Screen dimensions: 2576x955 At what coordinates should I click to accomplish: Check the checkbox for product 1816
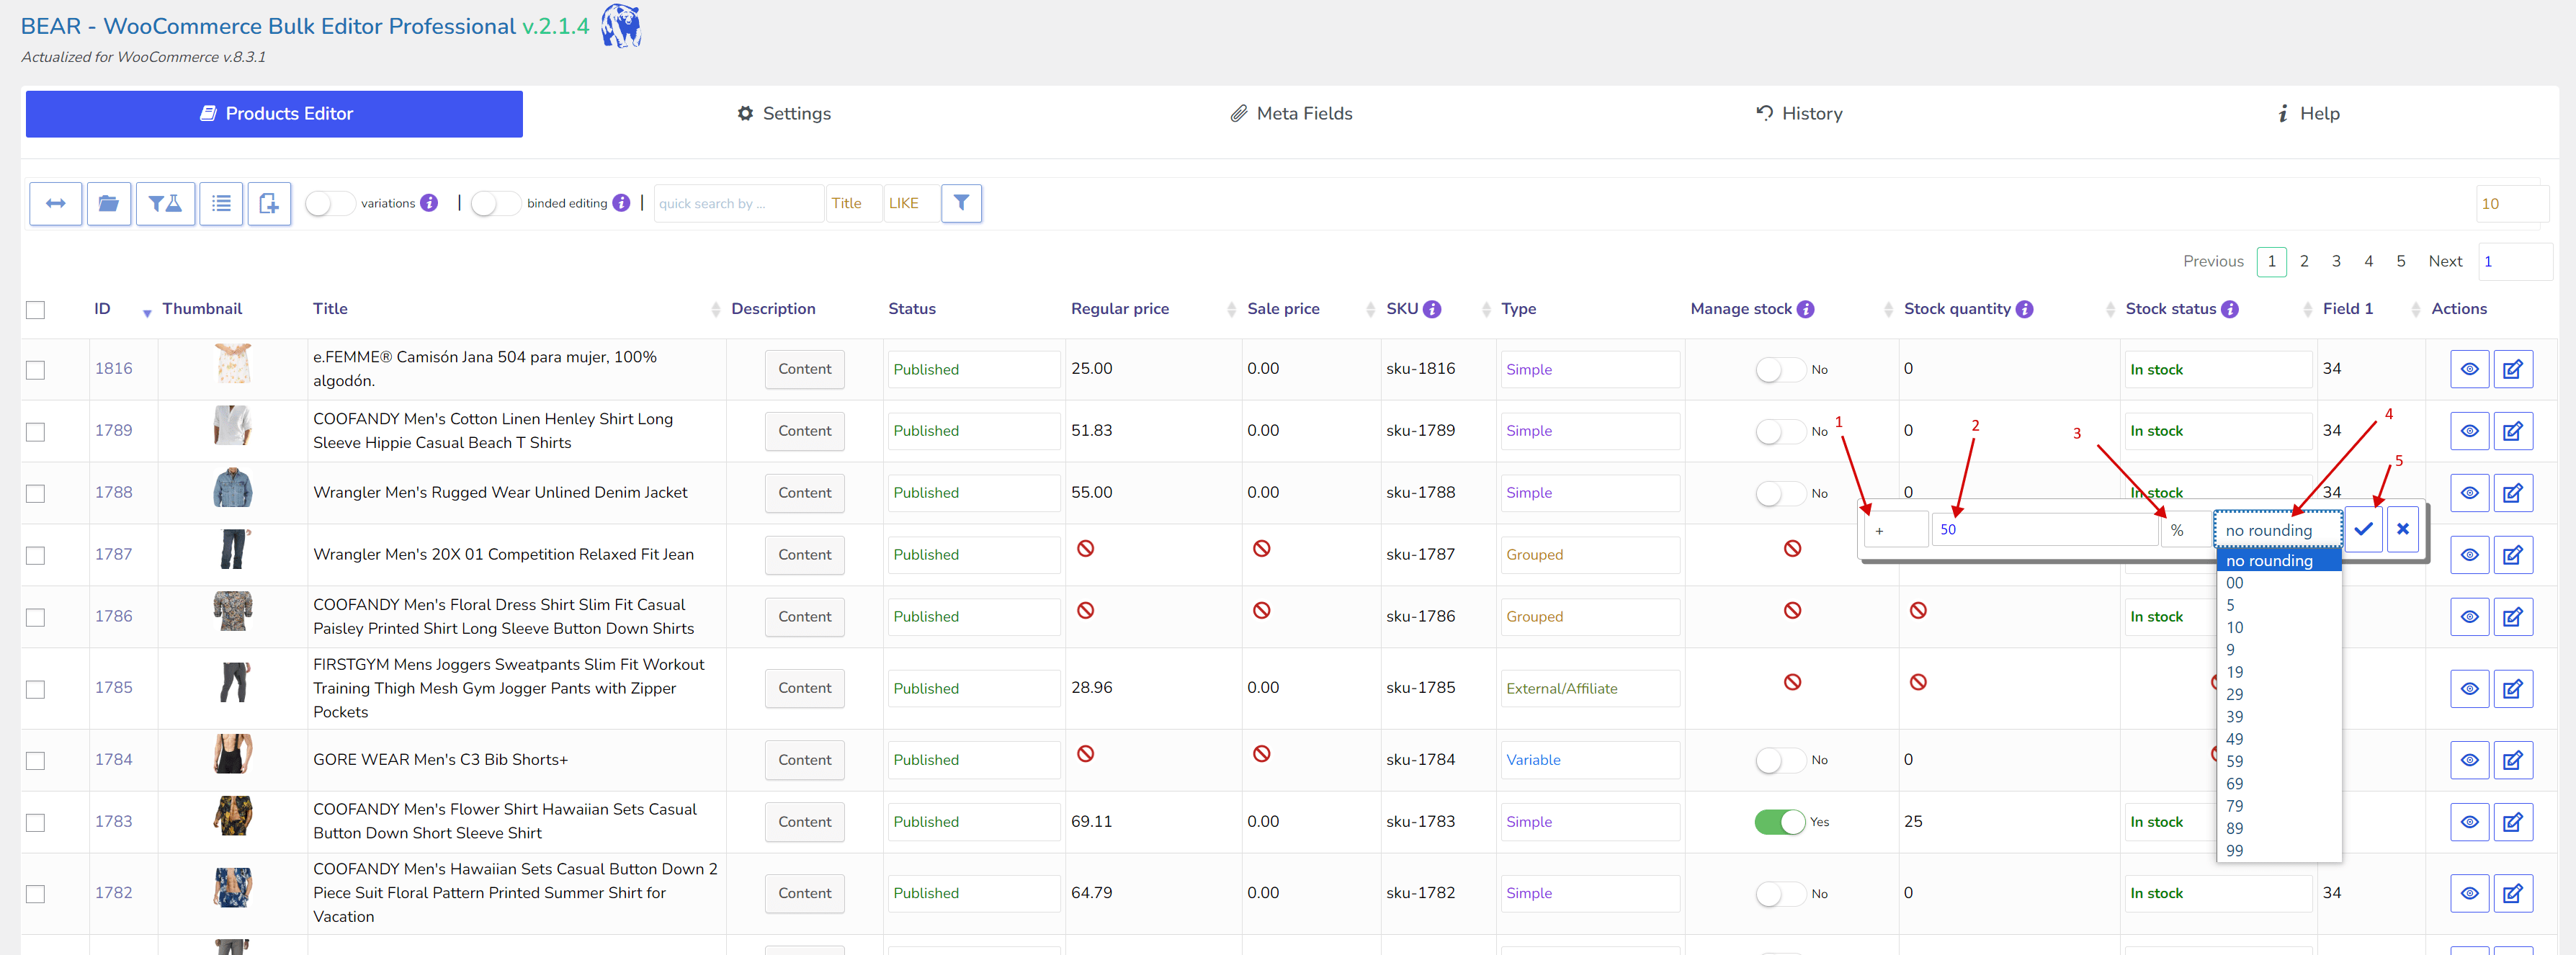(x=36, y=370)
